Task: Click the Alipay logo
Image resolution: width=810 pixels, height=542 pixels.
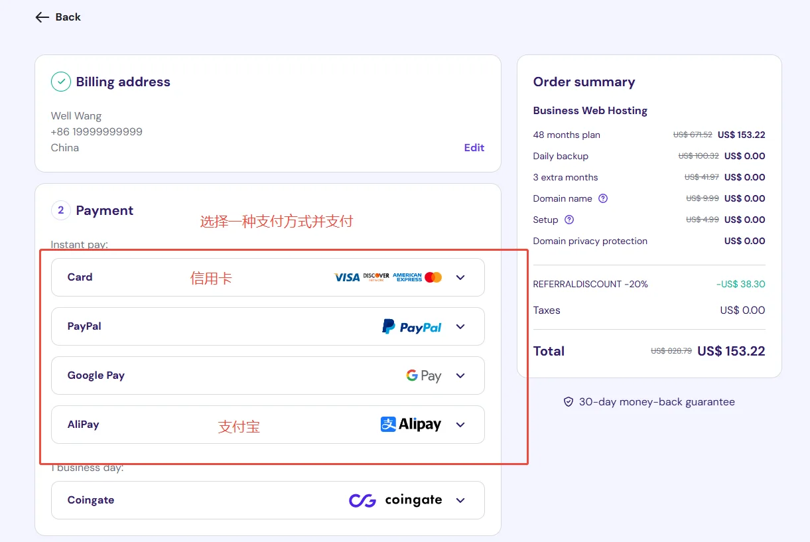Action: [x=411, y=425]
